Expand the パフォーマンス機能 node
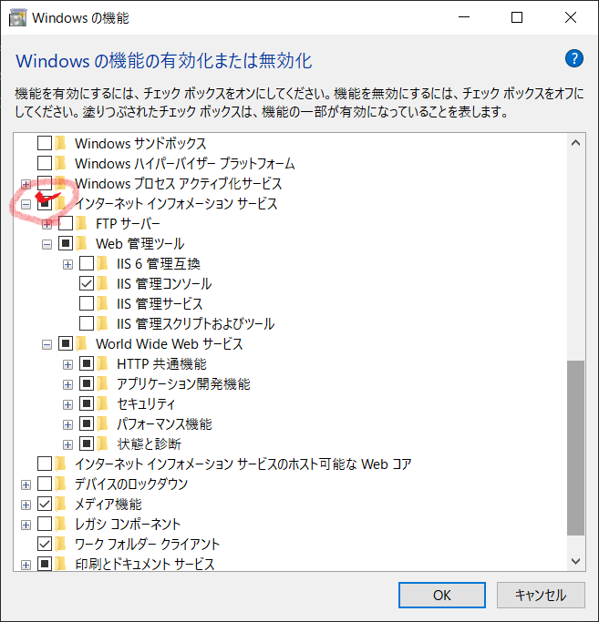The image size is (599, 622). pyautogui.click(x=68, y=425)
